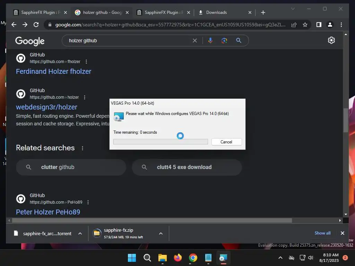
Task: Show all downloads
Action: pyautogui.click(x=322, y=233)
